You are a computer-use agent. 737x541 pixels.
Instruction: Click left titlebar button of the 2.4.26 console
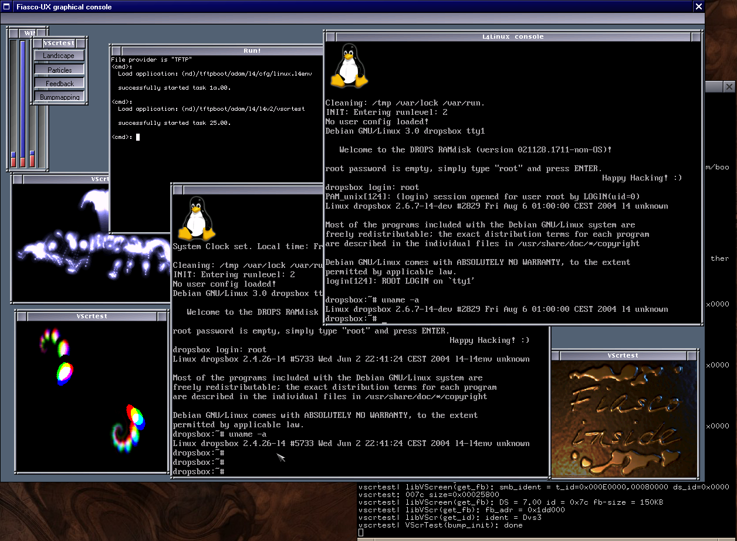pyautogui.click(x=178, y=190)
